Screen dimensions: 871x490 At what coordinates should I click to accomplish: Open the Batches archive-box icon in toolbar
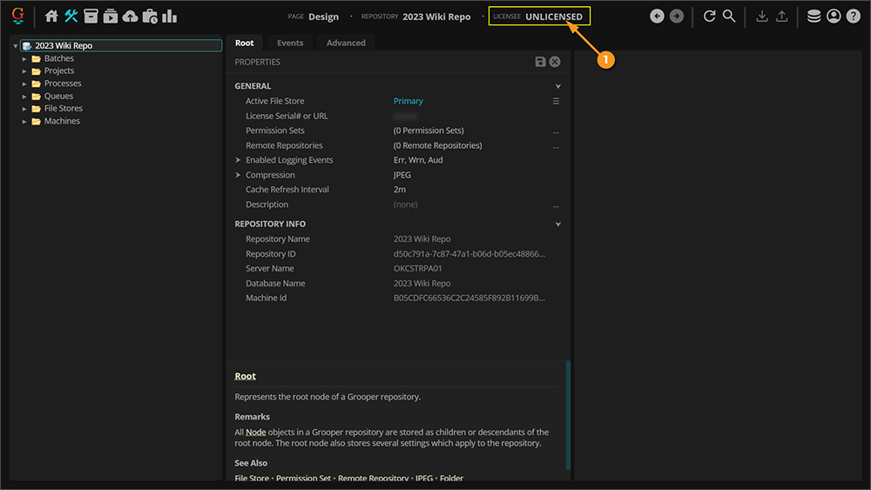tap(91, 16)
